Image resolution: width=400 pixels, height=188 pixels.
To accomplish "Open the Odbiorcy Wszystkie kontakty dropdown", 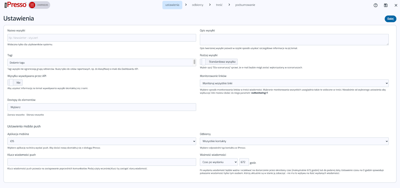I will 294,141.
